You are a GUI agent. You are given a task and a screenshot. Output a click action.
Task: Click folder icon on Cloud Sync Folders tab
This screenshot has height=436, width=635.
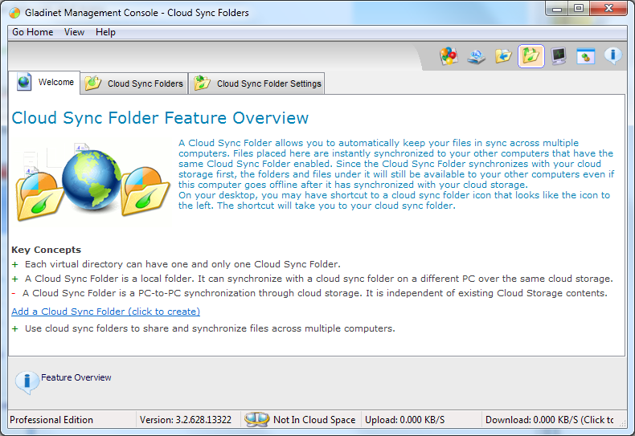click(x=93, y=83)
